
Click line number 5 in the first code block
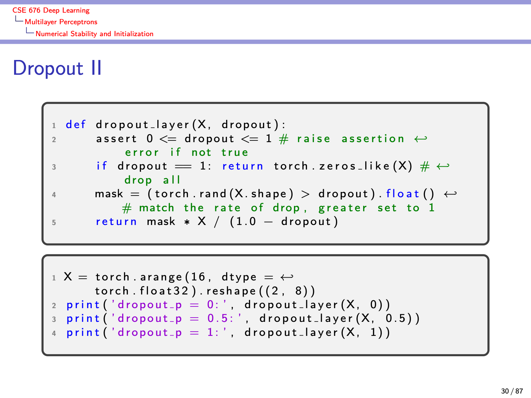tap(54, 223)
